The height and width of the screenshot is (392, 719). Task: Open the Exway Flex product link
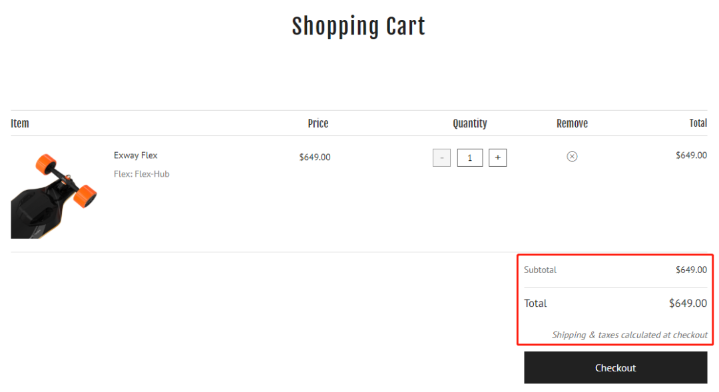coord(136,155)
